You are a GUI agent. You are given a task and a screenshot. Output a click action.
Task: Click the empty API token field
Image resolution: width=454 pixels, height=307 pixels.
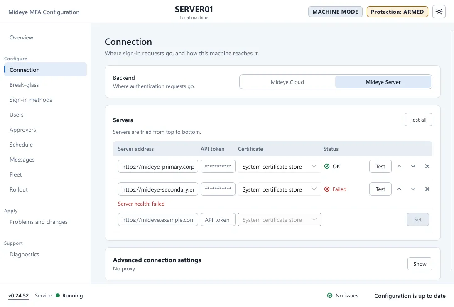218,219
